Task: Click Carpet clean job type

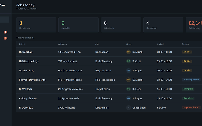Action: [103, 89]
